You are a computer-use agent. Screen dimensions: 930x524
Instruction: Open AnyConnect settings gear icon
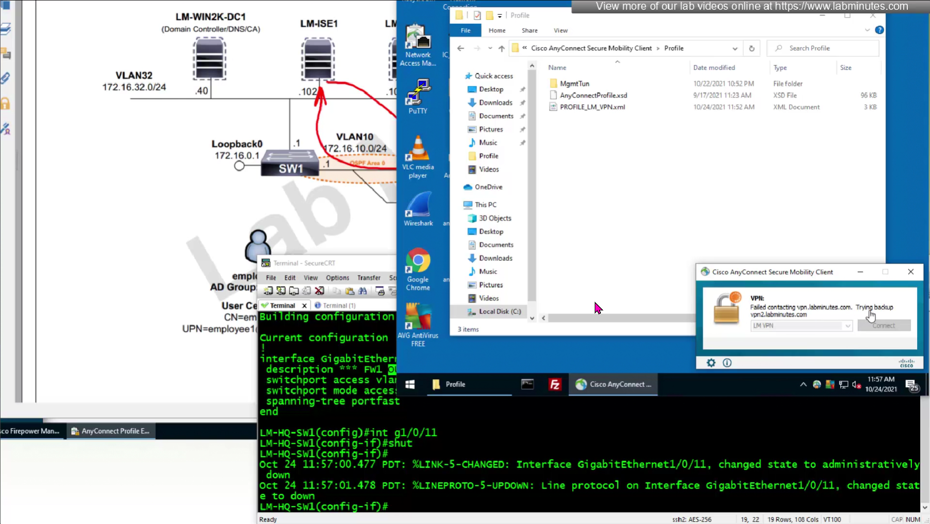711,363
